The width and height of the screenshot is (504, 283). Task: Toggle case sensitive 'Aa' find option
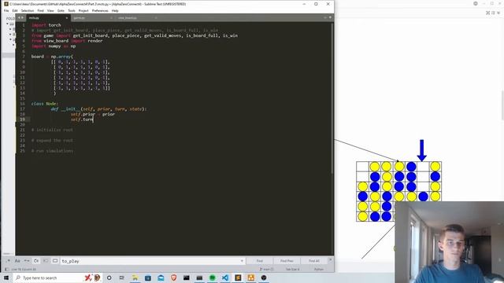pos(17,261)
